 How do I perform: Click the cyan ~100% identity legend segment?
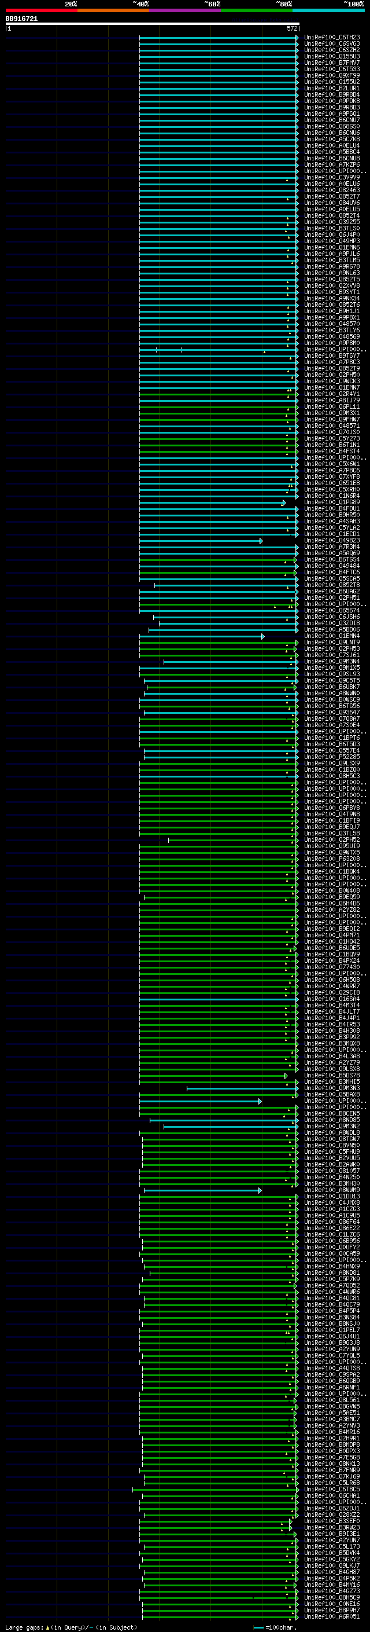click(x=328, y=10)
